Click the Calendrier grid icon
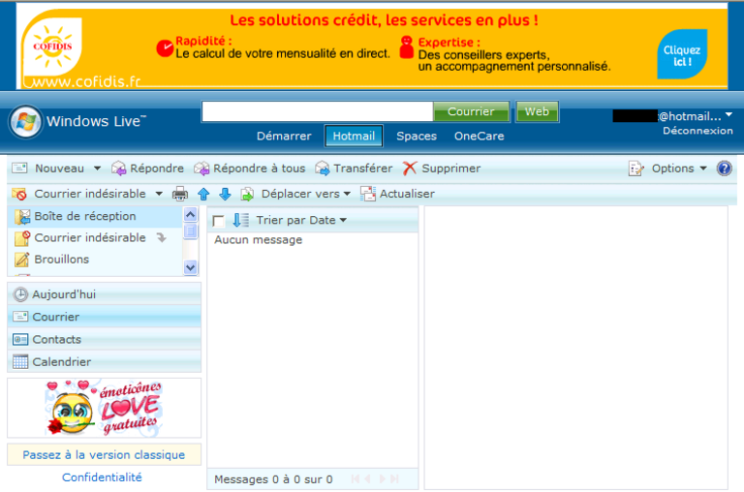Viewport: 744px width, 492px height. [x=20, y=361]
